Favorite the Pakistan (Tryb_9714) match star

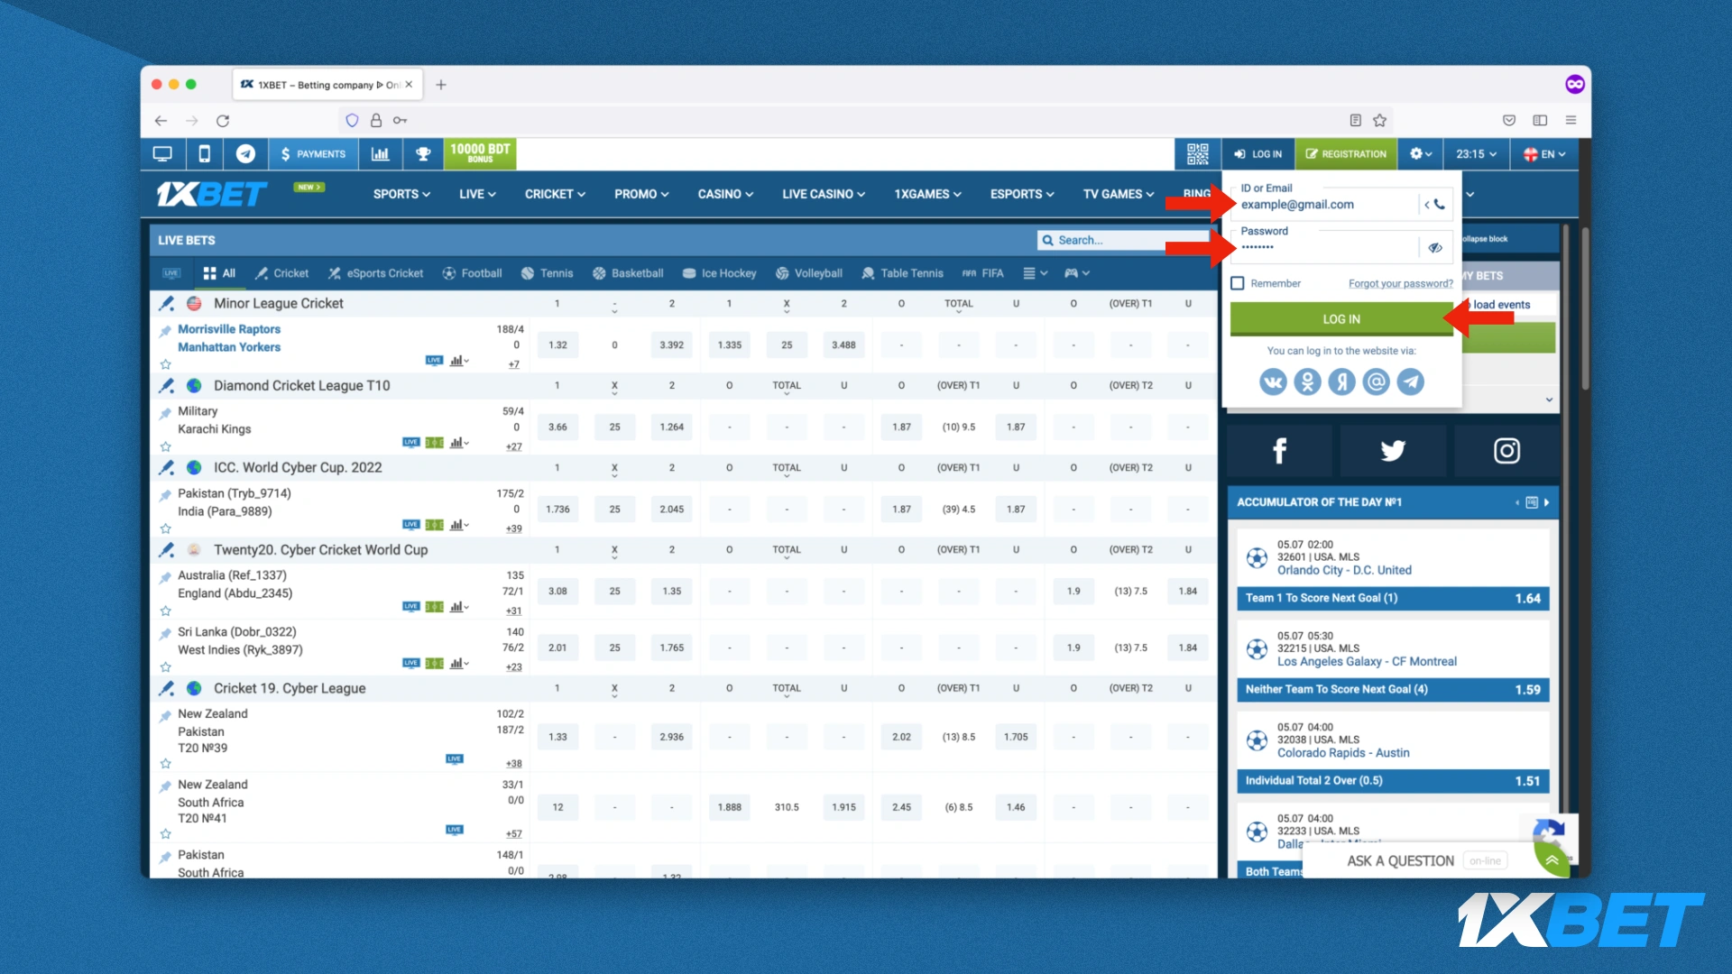click(x=165, y=528)
